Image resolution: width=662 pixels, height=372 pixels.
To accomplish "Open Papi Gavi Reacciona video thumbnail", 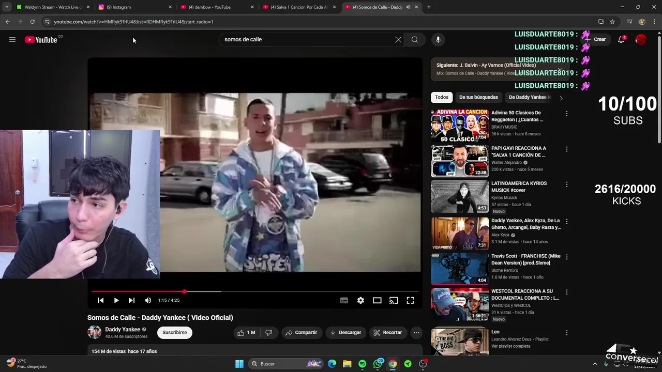I will click(x=460, y=161).
